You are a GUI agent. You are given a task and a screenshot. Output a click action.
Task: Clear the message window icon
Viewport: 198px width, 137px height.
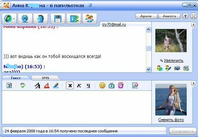click(135, 85)
